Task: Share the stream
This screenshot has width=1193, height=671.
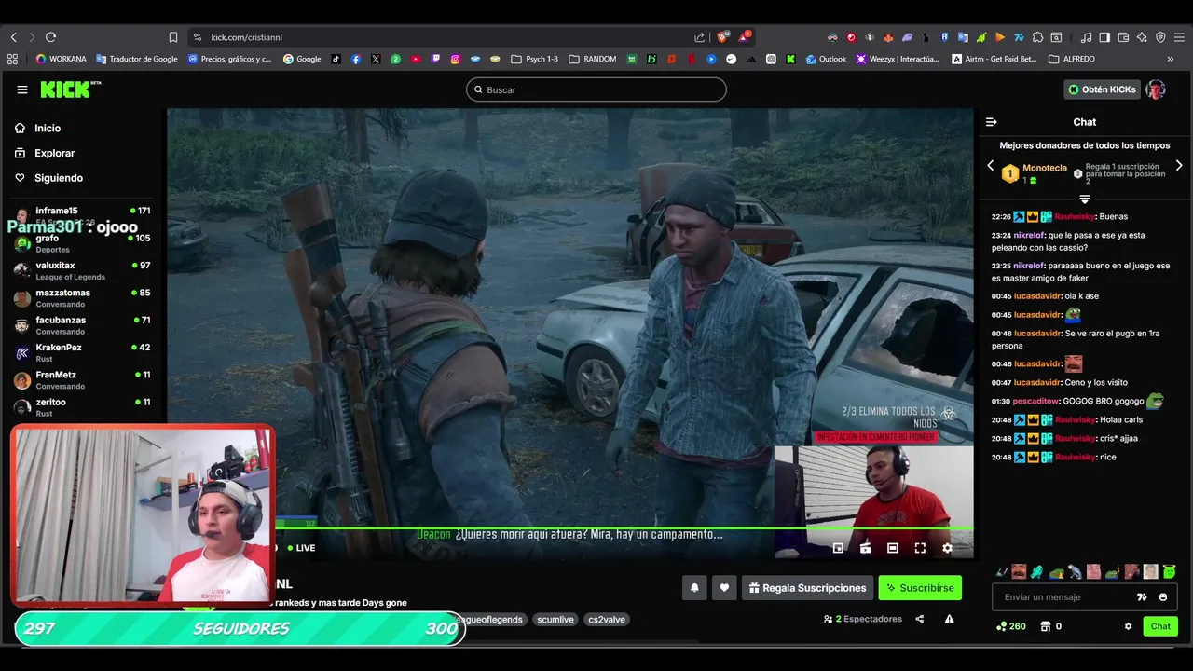Action: (920, 619)
